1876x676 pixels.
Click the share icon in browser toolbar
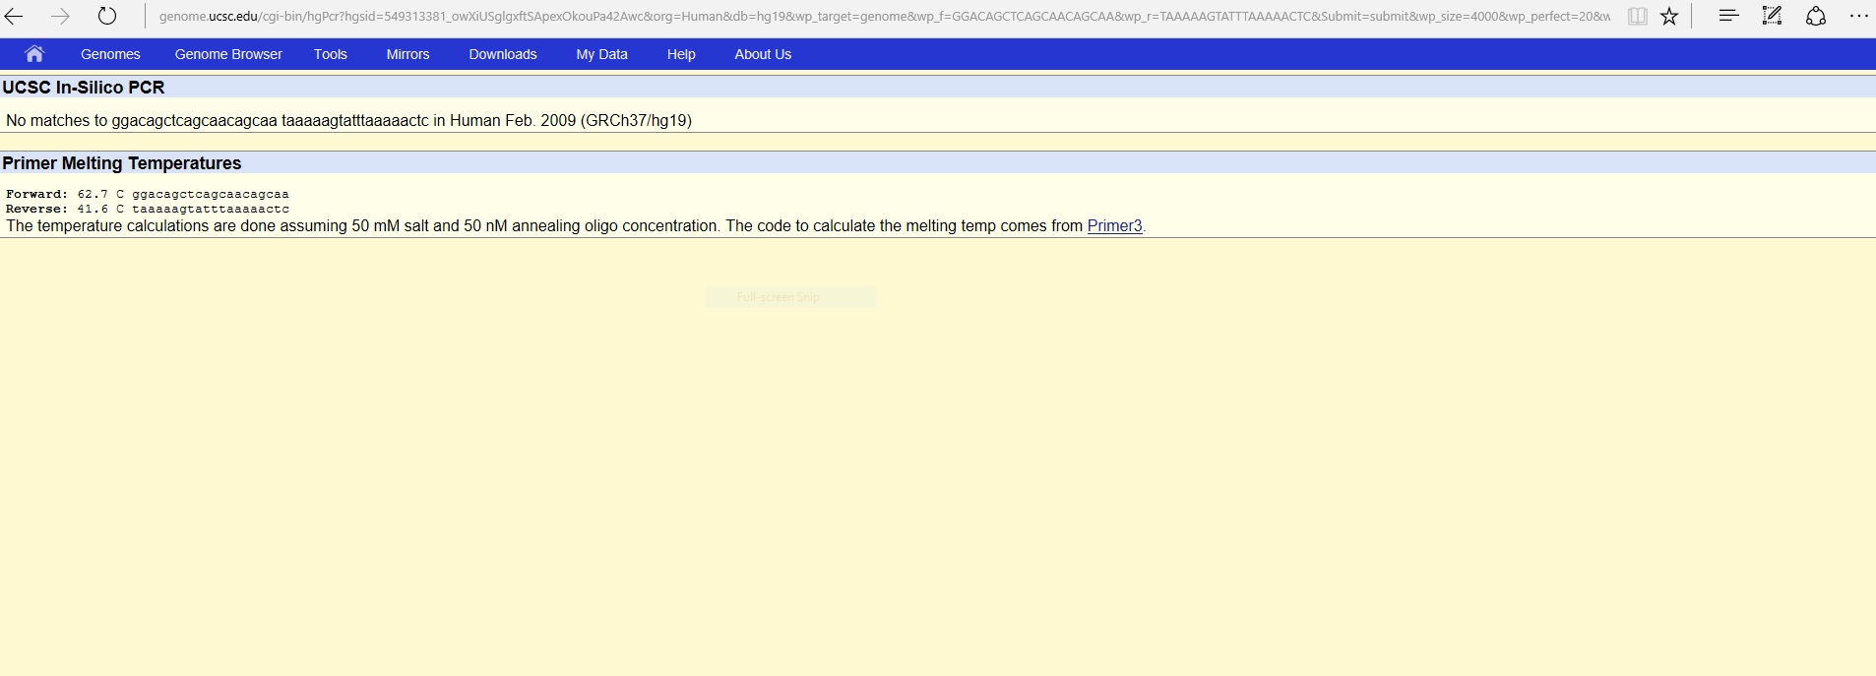point(1815,16)
